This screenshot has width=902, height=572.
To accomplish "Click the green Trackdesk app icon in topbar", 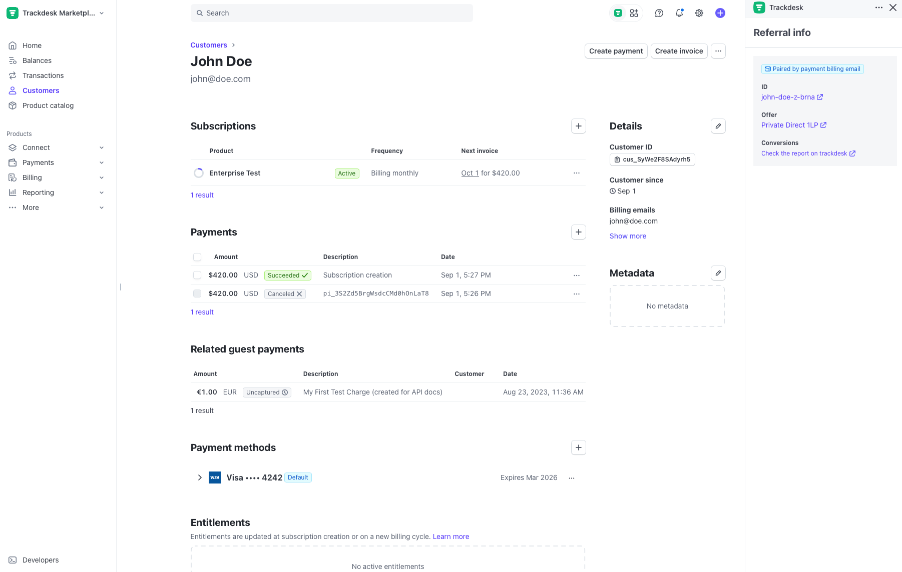I will pyautogui.click(x=617, y=13).
